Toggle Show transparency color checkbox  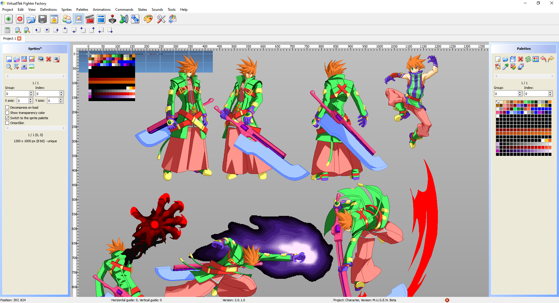pyautogui.click(x=7, y=113)
